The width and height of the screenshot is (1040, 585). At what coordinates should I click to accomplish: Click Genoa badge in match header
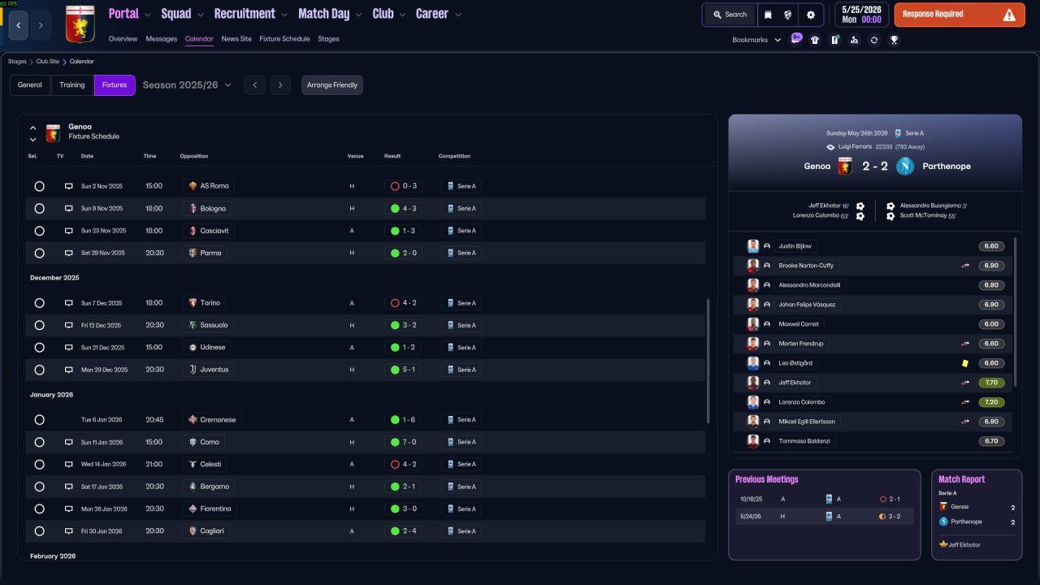click(x=845, y=166)
